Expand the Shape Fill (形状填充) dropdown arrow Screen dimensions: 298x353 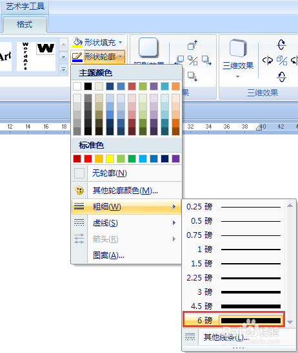[x=121, y=42]
